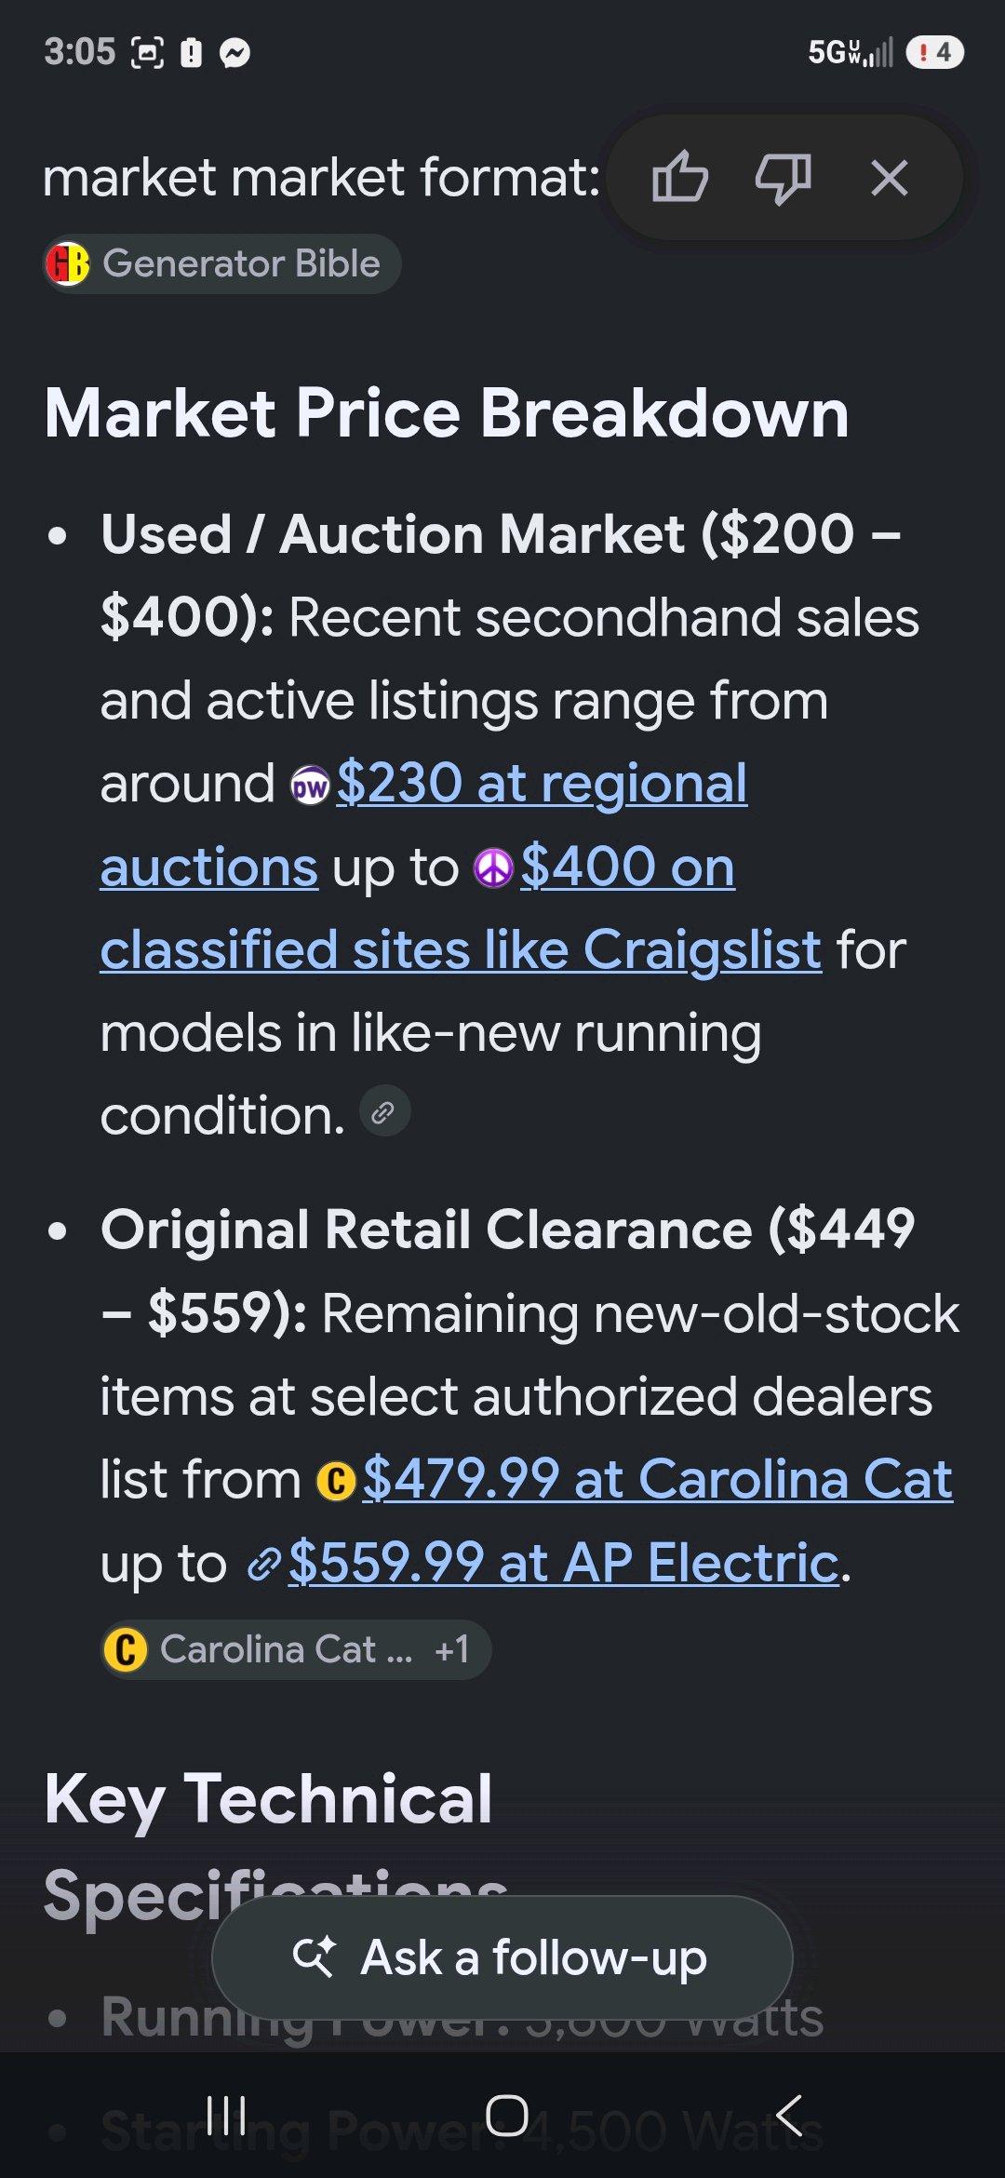Tap the back navigation arrow
Screen dimensions: 1005x2178
(789, 2116)
